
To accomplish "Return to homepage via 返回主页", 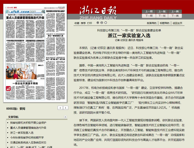I will (x=177, y=23).
